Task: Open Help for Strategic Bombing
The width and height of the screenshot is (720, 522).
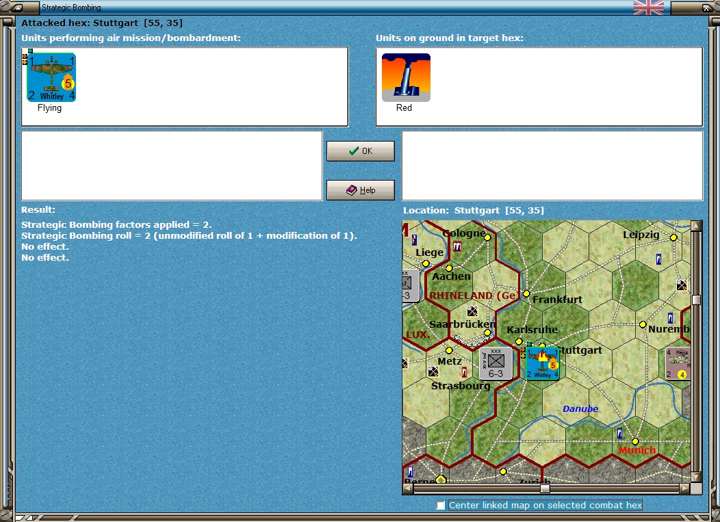Action: click(361, 190)
